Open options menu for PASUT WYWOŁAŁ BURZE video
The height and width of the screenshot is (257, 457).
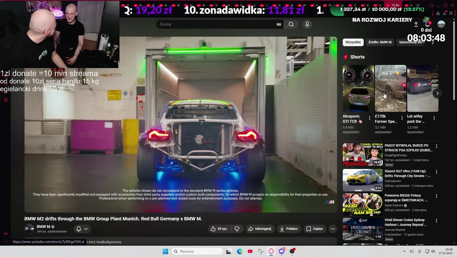pos(436,146)
